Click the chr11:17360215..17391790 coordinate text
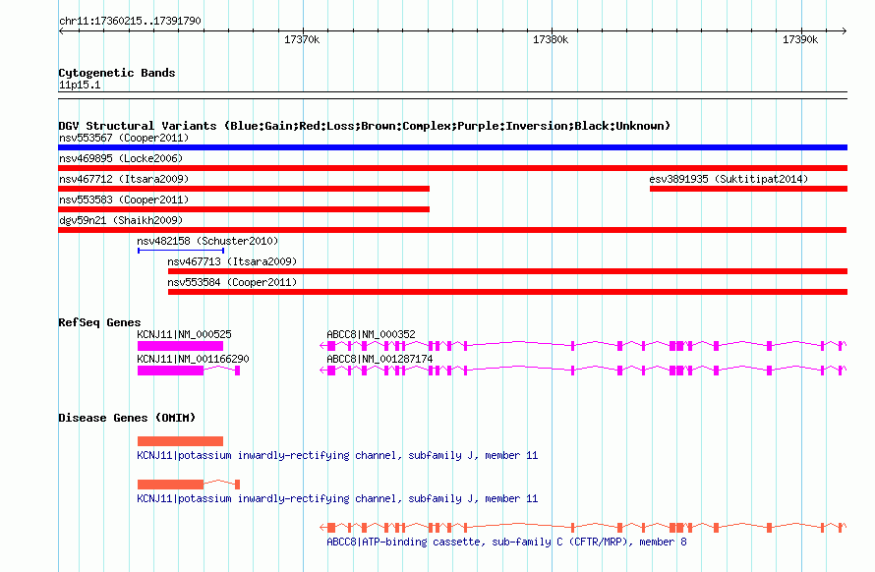This screenshot has height=572, width=875. (130, 22)
